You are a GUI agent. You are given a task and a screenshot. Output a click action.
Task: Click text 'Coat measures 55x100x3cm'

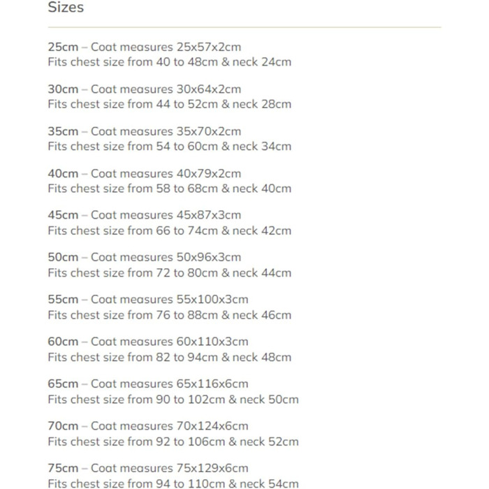(x=170, y=300)
